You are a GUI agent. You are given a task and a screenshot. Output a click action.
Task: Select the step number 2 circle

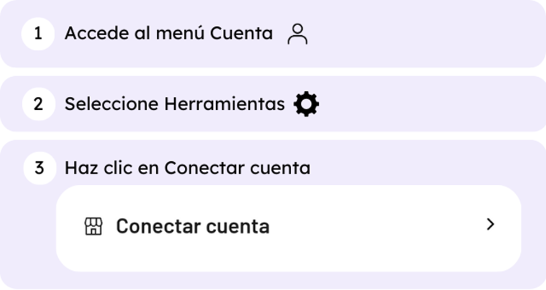[x=39, y=104]
